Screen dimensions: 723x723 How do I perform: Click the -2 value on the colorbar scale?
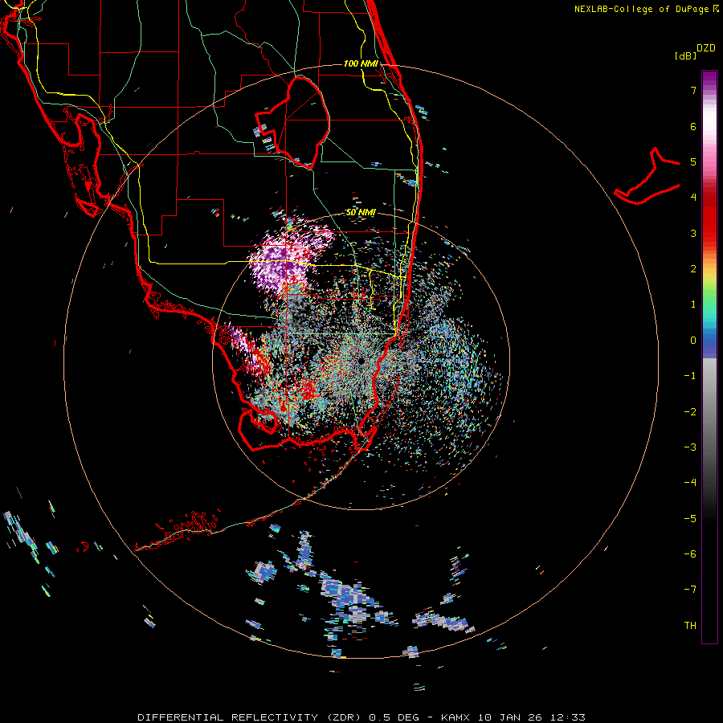[x=690, y=412]
